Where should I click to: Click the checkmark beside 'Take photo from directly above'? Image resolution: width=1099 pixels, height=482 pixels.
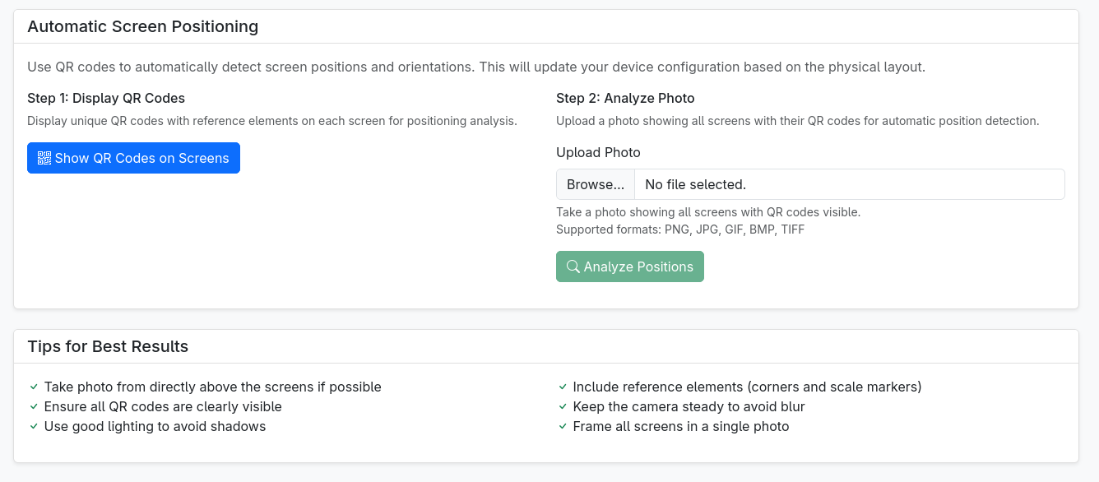34,387
